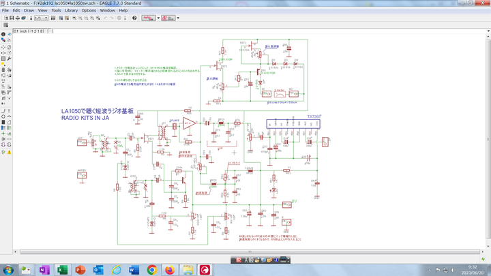The height and width of the screenshot is (276, 491).
Task: Select the Move tool
Action: click(3, 46)
